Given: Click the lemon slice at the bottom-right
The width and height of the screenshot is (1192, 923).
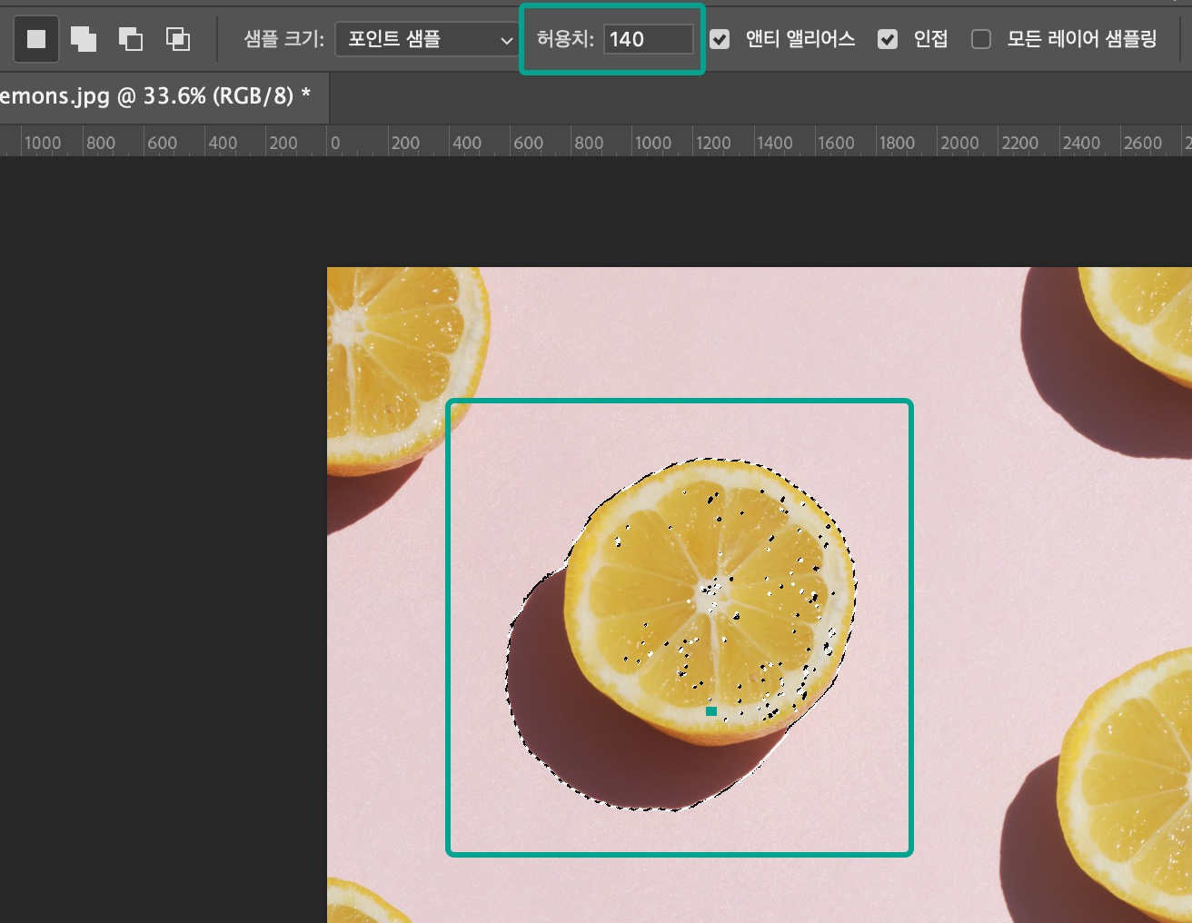Looking at the screenshot, I should pyautogui.click(x=1127, y=790).
